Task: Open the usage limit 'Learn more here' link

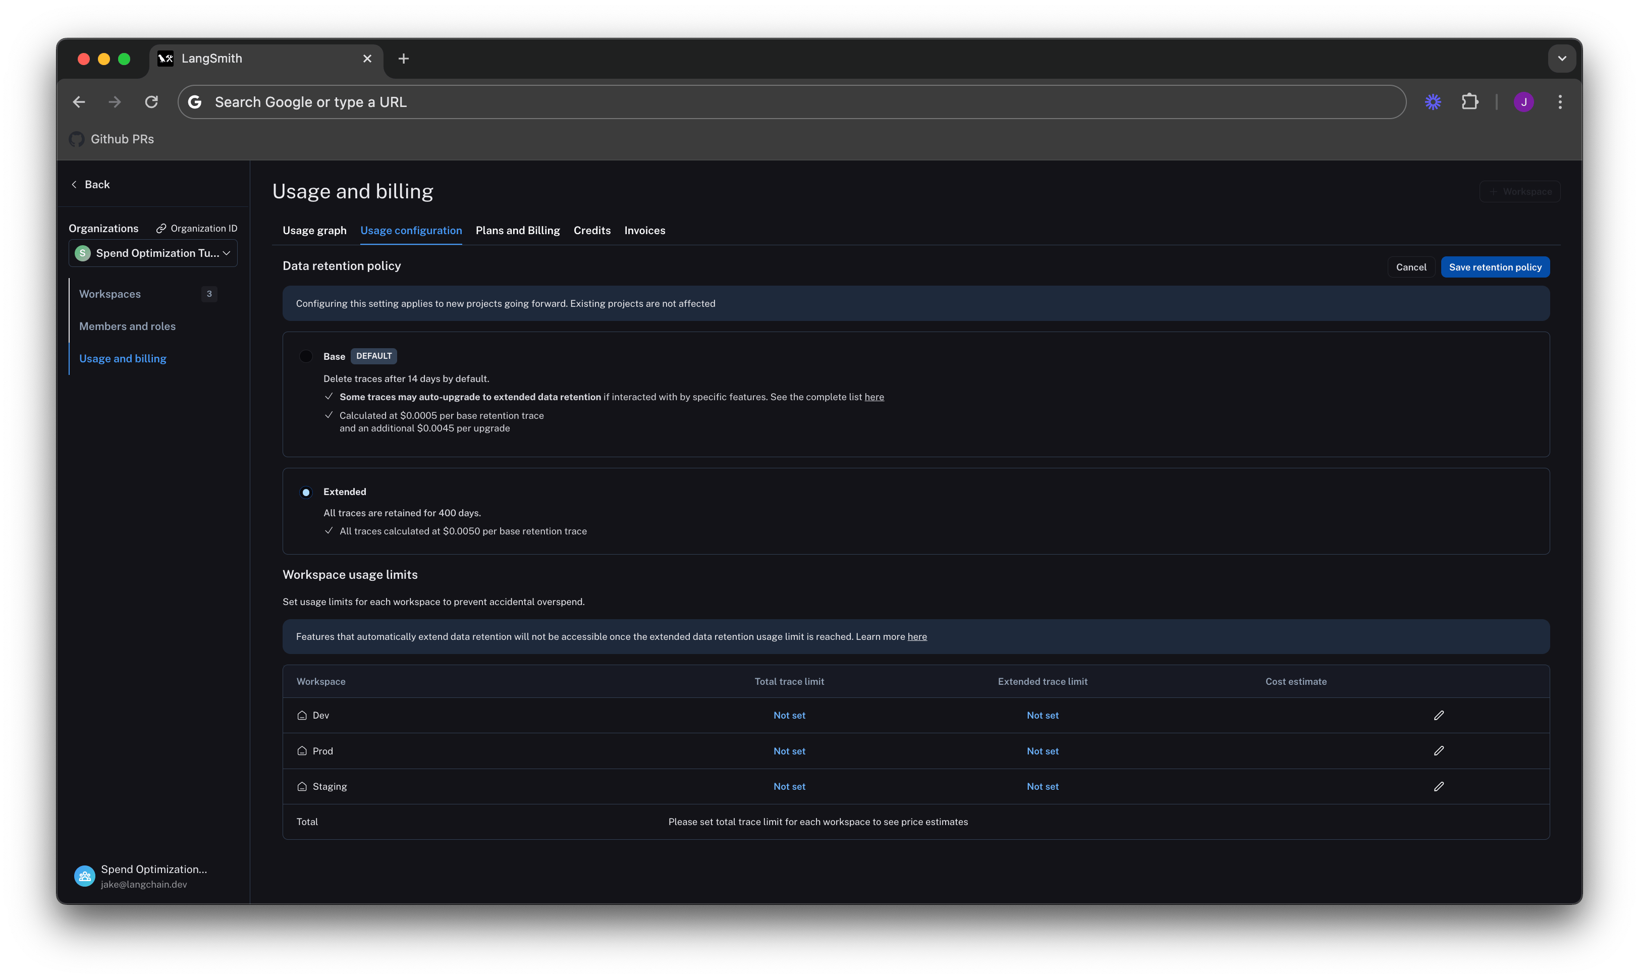Action: [x=917, y=637]
